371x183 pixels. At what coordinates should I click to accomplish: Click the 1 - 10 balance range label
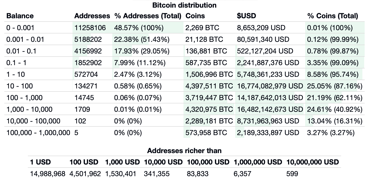coord(16,74)
